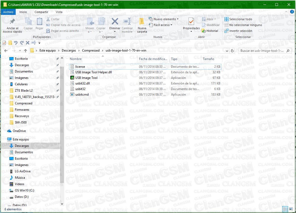Click the Pegar clipboard icon
296x213 pixels.
coord(39,24)
